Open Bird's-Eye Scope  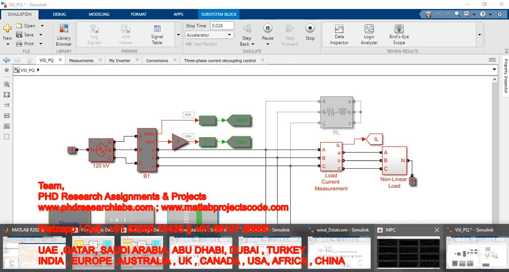(x=399, y=34)
